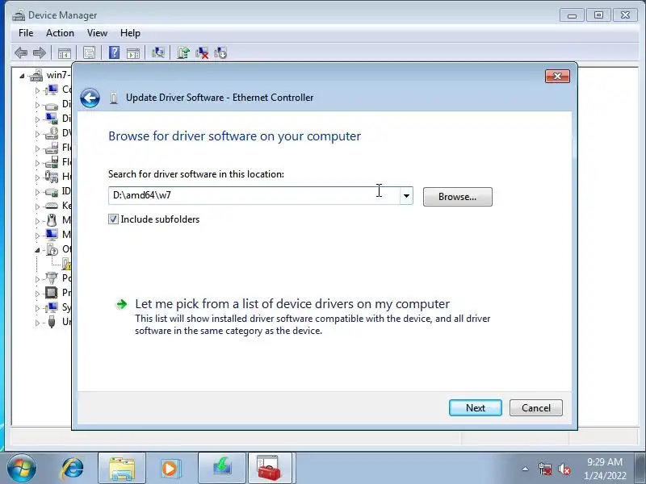This screenshot has height=484, width=646.
Task: Close the Update Driver Software dialog
Action: click(557, 76)
